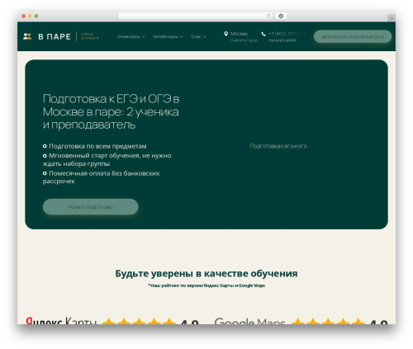Click Сменить город link
The height and width of the screenshot is (349, 413).
click(244, 40)
